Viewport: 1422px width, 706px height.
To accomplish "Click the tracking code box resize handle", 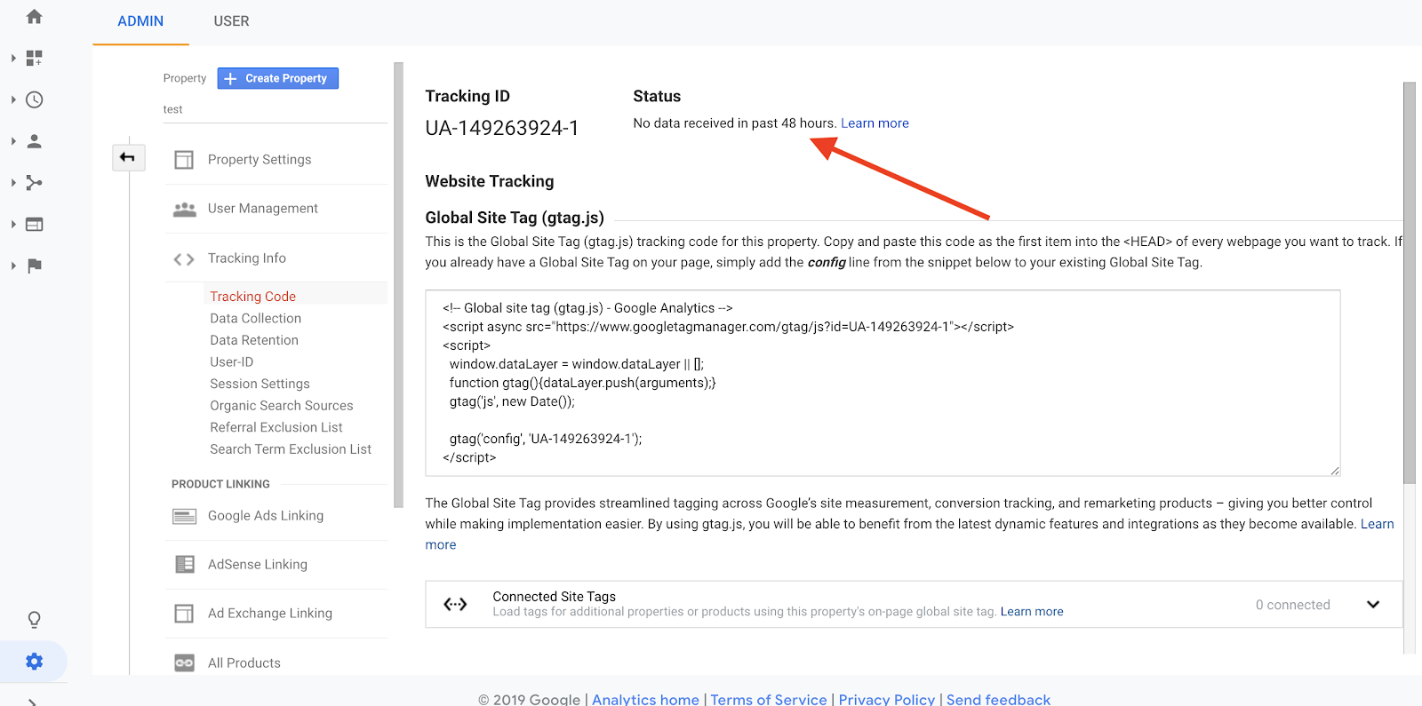I will [x=1335, y=471].
